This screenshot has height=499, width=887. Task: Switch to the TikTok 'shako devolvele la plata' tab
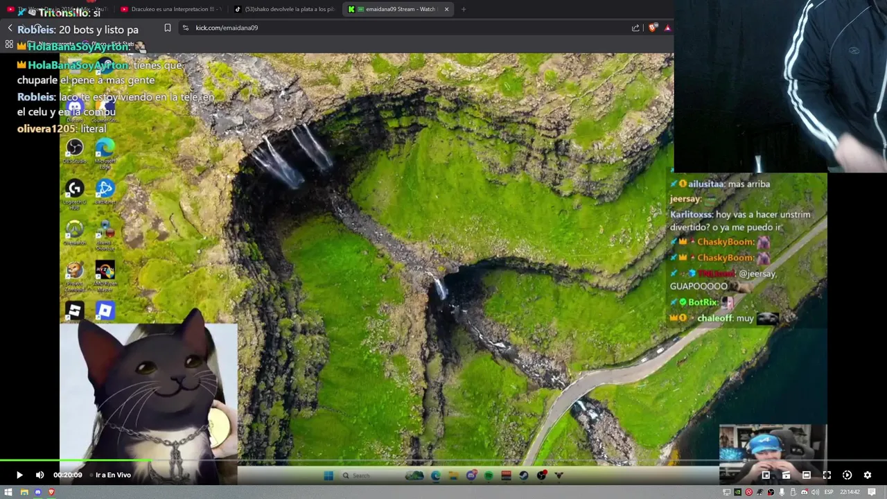pyautogui.click(x=284, y=9)
